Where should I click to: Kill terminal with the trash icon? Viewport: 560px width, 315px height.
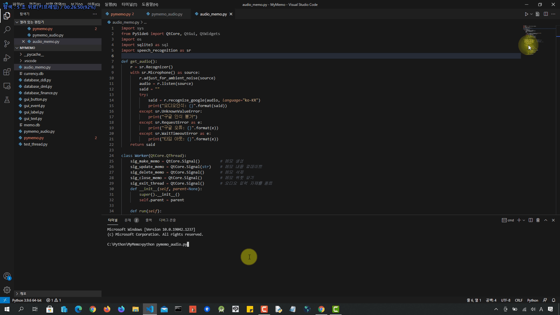(538, 220)
